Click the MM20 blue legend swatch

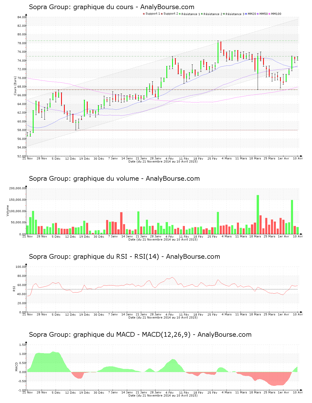tap(246, 14)
